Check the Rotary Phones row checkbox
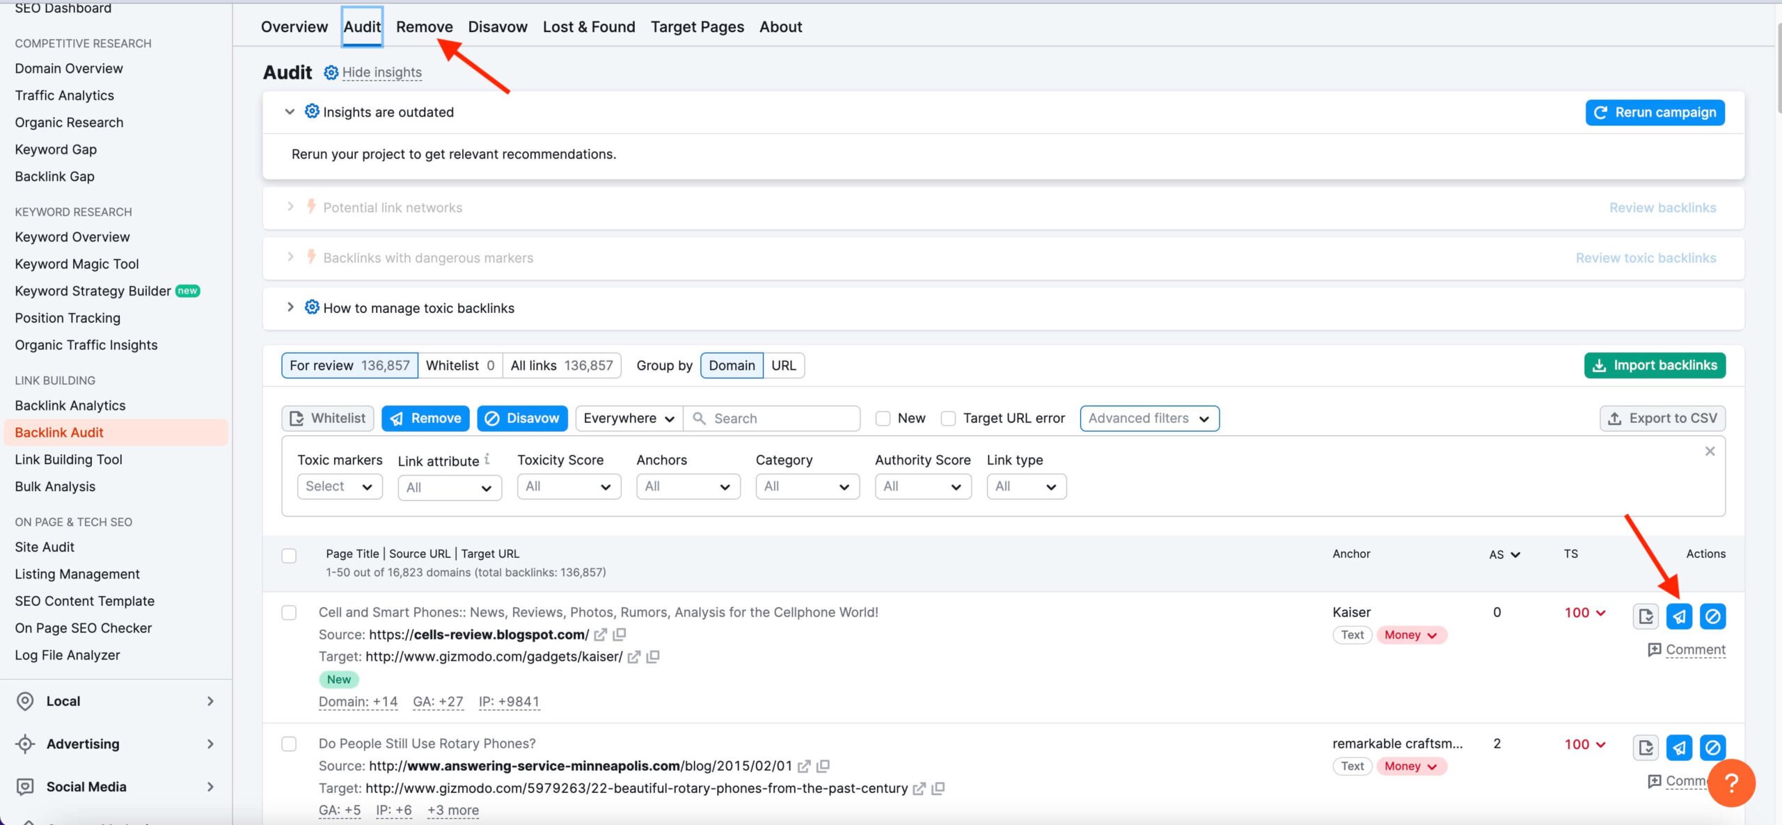This screenshot has height=825, width=1782. (289, 744)
